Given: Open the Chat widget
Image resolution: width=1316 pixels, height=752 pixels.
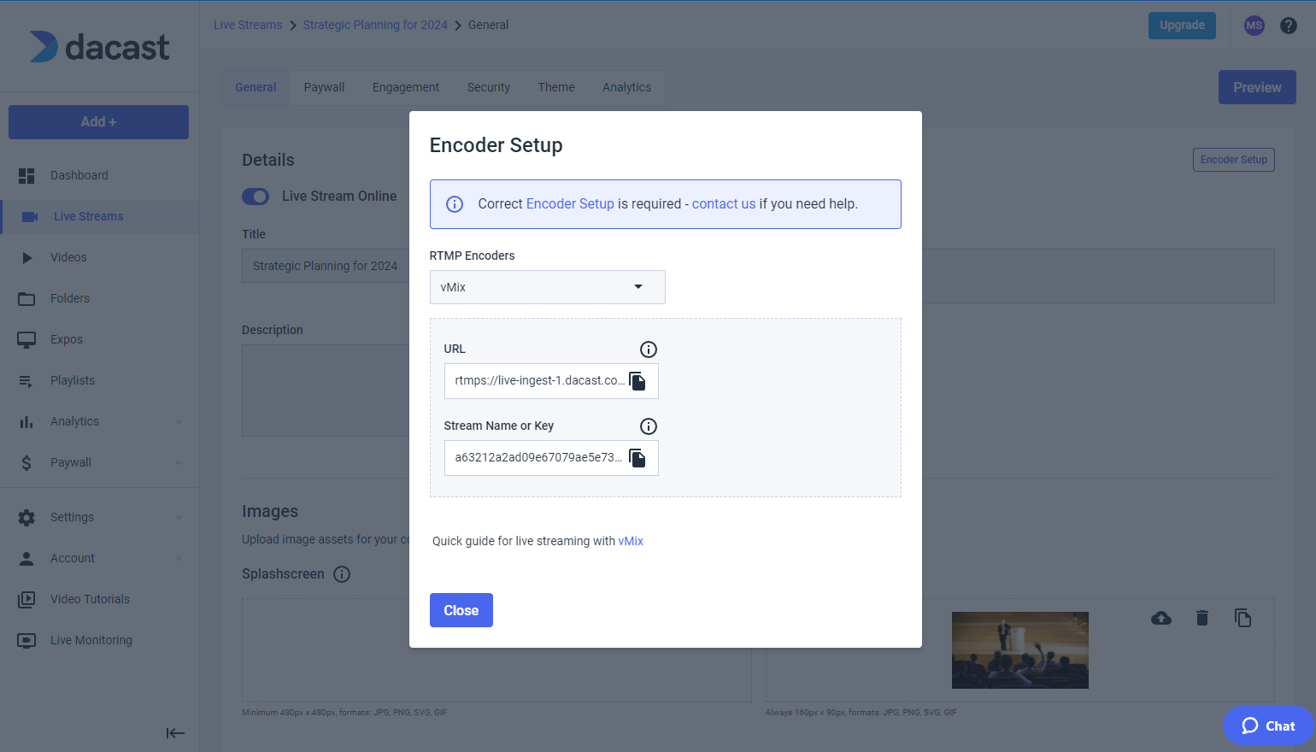Looking at the screenshot, I should [x=1268, y=725].
